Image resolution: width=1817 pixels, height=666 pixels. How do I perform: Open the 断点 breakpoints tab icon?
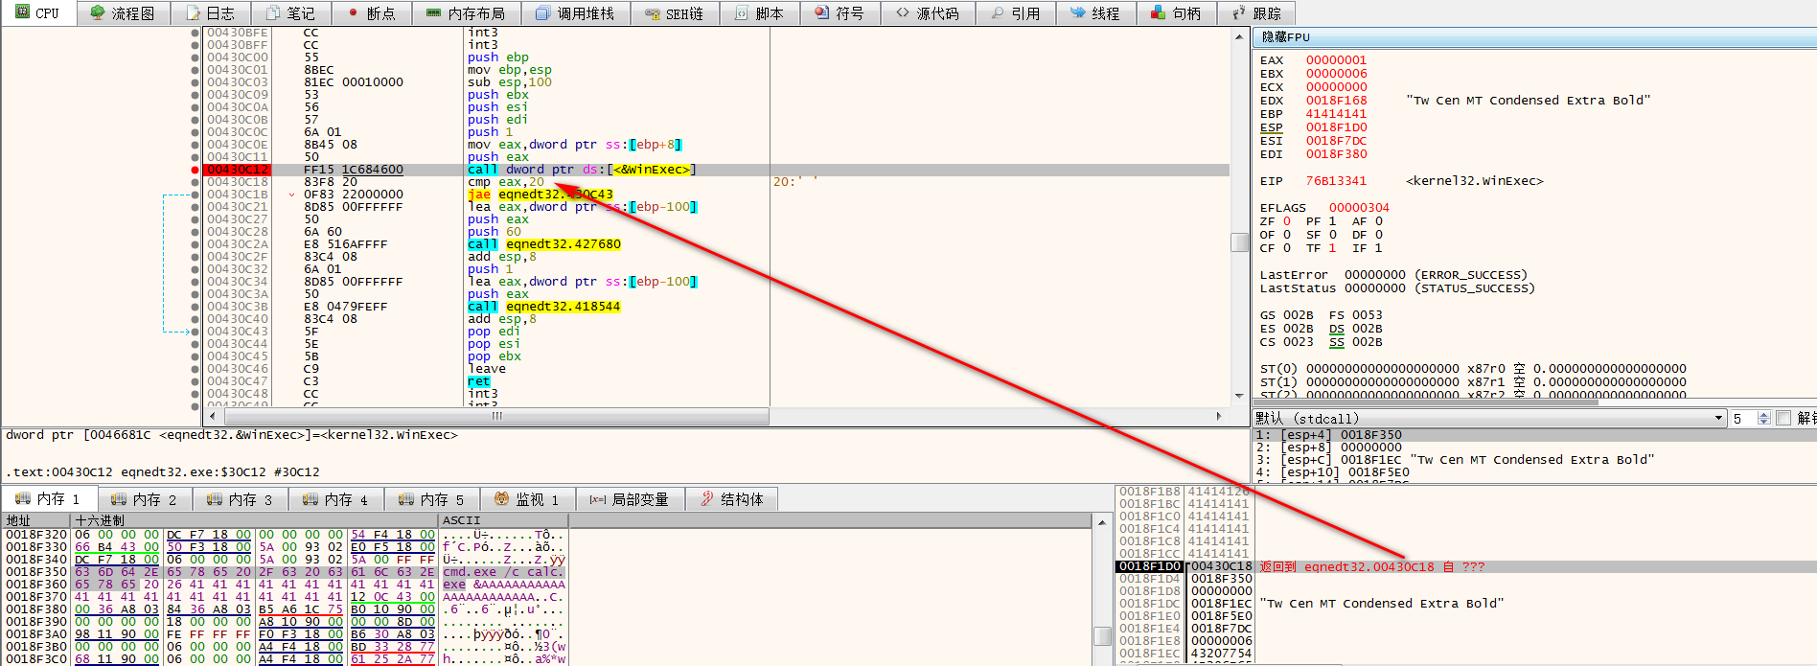pyautogui.click(x=353, y=12)
